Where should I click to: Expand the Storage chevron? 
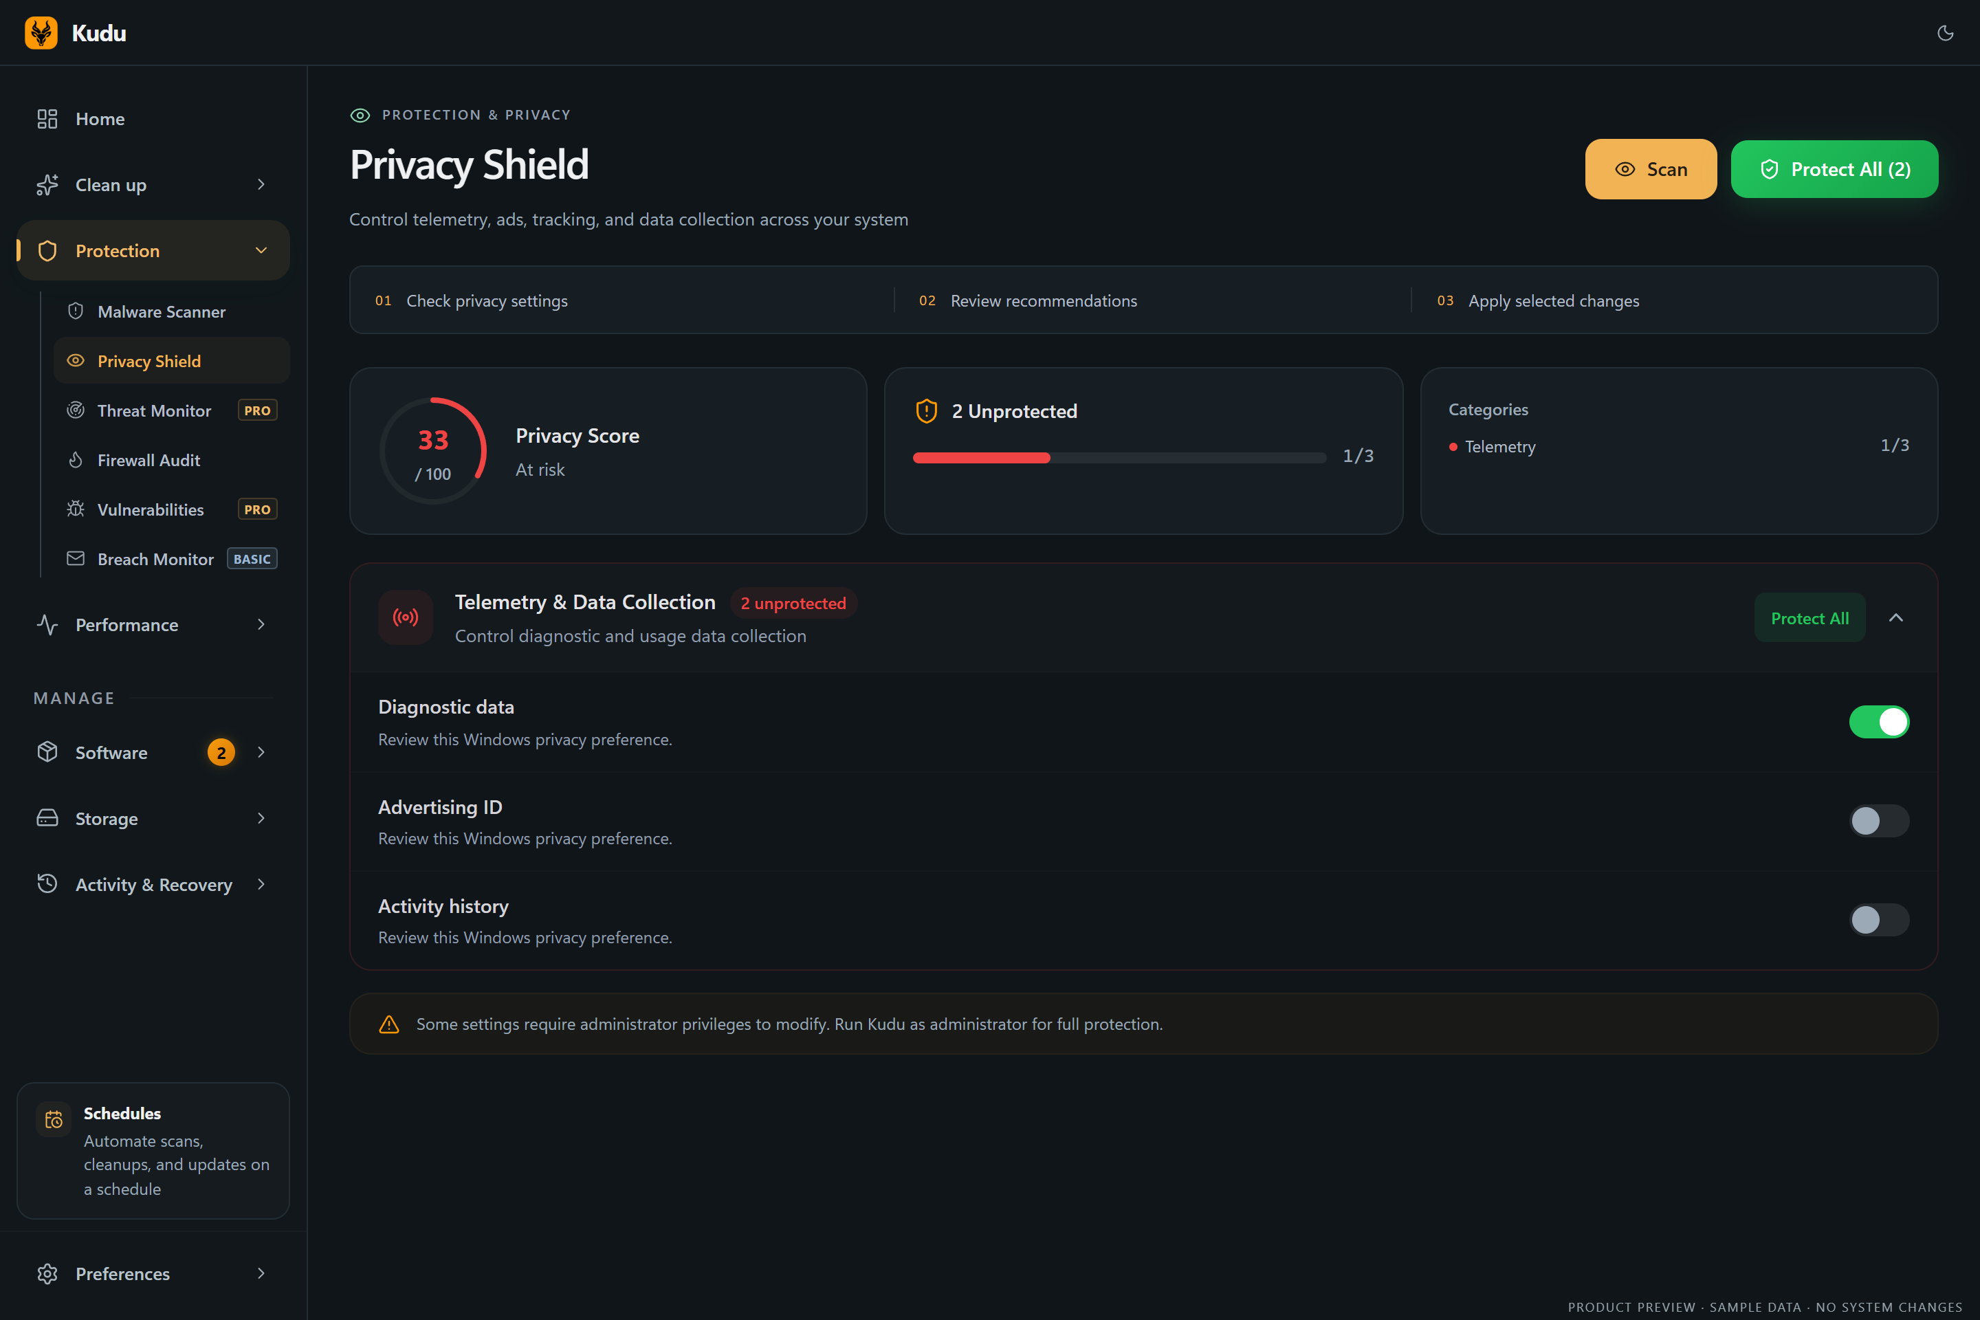pyautogui.click(x=261, y=818)
